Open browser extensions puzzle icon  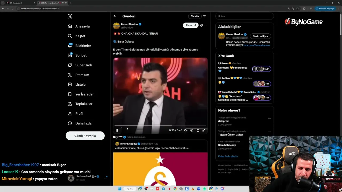pos(304,9)
